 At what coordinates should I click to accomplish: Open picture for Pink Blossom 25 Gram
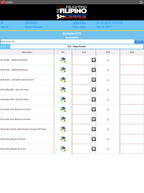(63, 109)
